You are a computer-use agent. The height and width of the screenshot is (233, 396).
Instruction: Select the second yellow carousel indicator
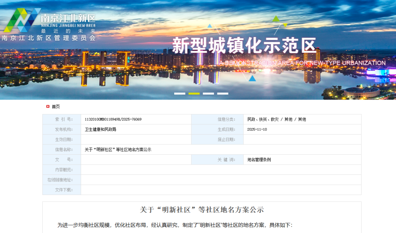coord(194,93)
